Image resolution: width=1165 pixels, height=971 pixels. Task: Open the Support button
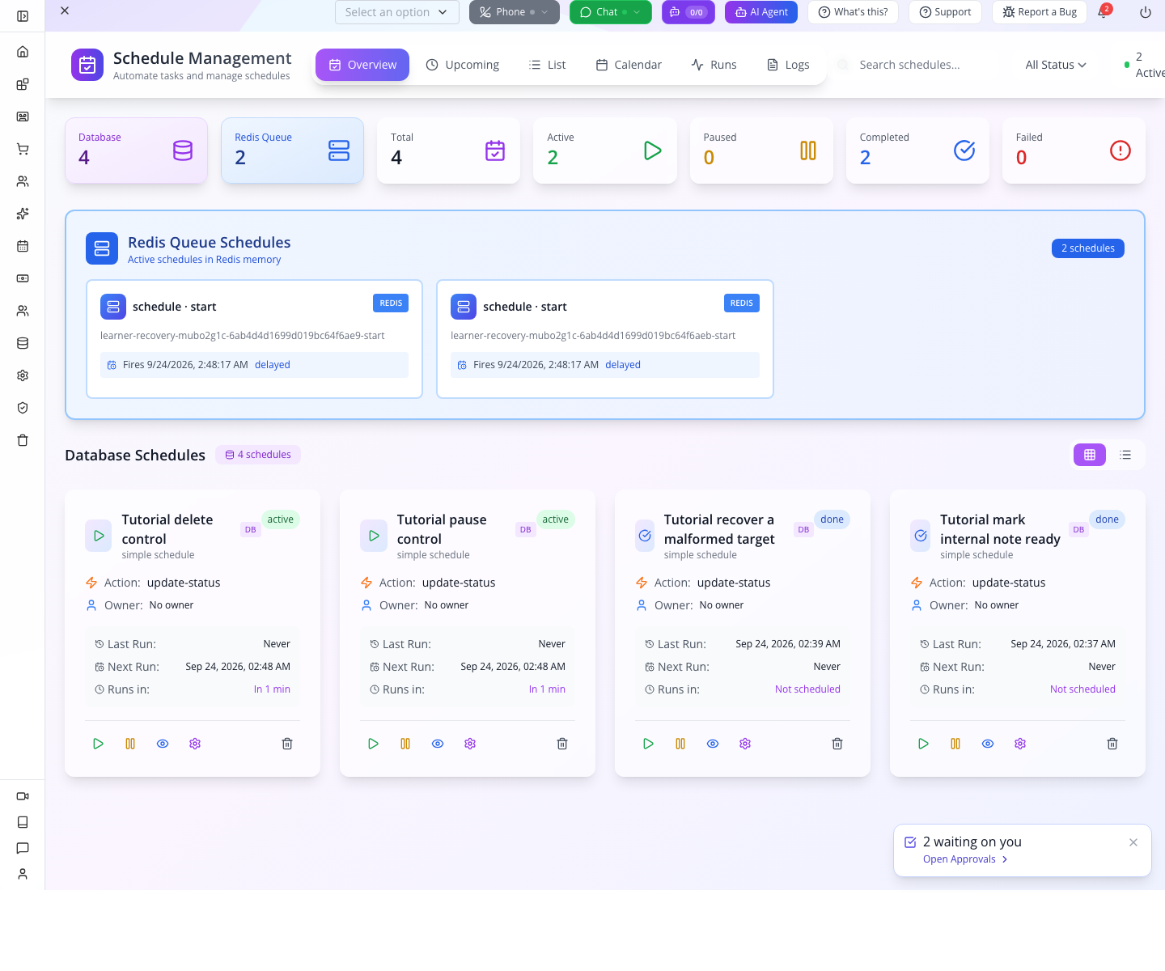coord(945,12)
